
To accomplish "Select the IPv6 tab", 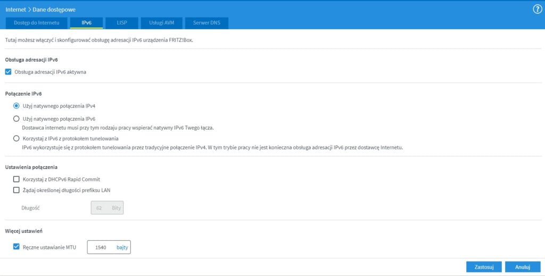I will click(87, 23).
